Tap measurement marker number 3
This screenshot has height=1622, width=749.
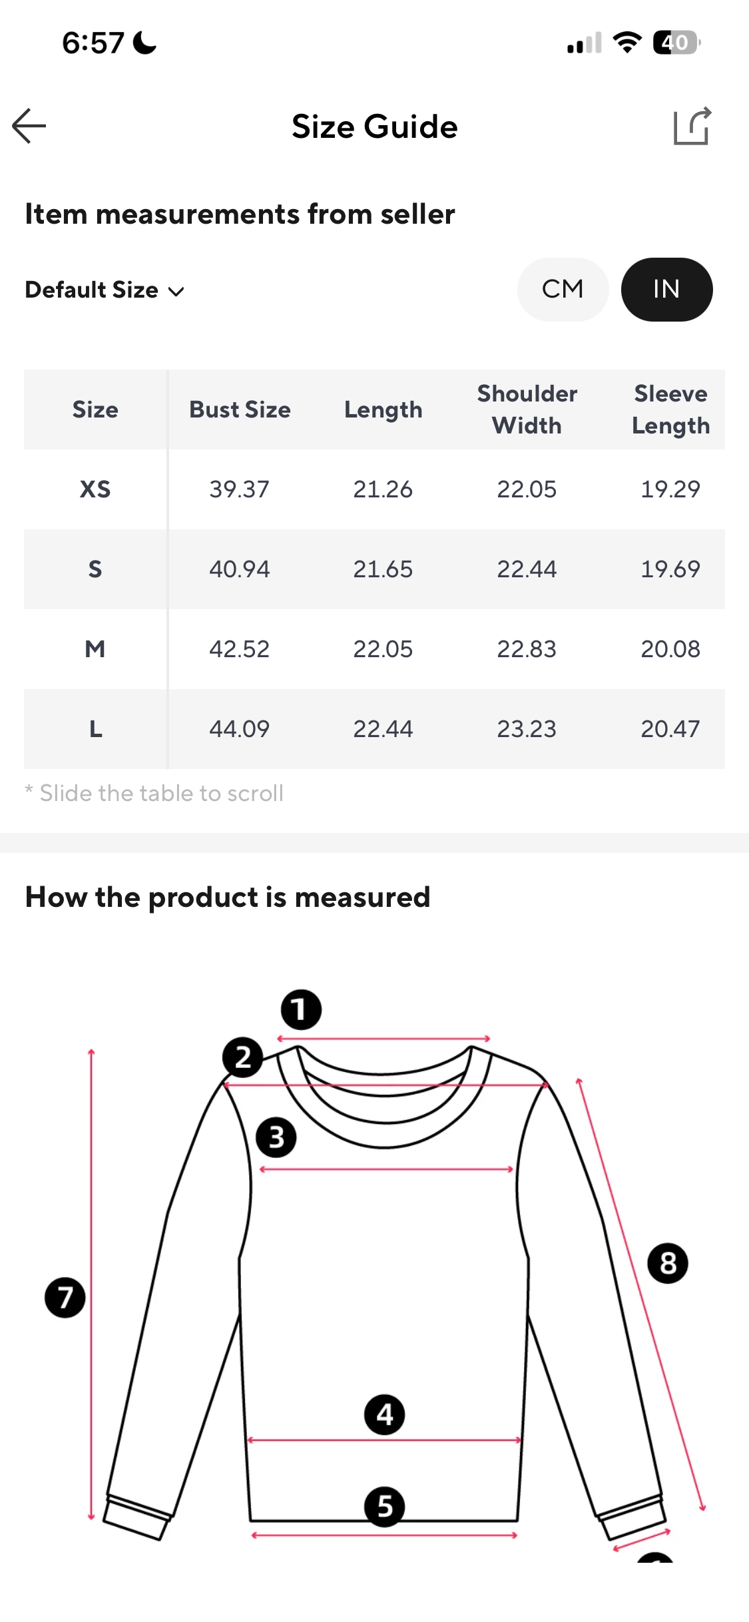tap(276, 1137)
